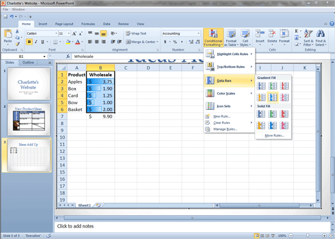Toggle Italic formatting button
The image size is (335, 239).
[x=36, y=42]
